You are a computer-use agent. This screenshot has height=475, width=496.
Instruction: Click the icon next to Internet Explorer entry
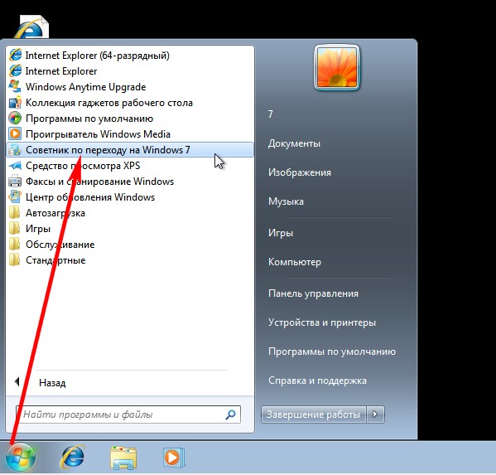[x=15, y=71]
